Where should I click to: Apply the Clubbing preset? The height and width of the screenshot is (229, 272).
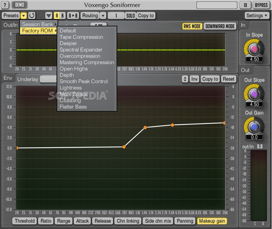click(87, 100)
